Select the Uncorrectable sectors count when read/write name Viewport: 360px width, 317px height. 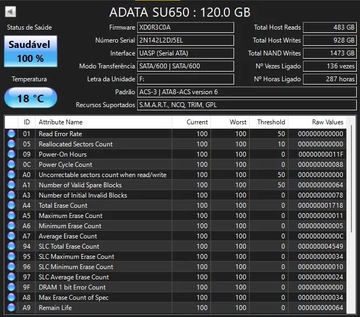tap(102, 175)
